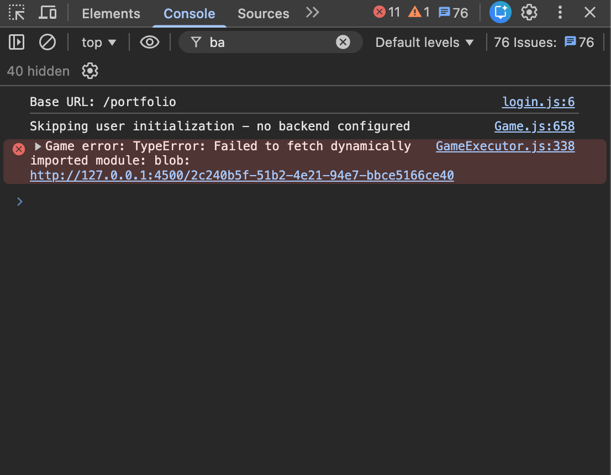Select the Base URL: /portfolio log text
Viewport: 611px width, 475px height.
click(103, 102)
